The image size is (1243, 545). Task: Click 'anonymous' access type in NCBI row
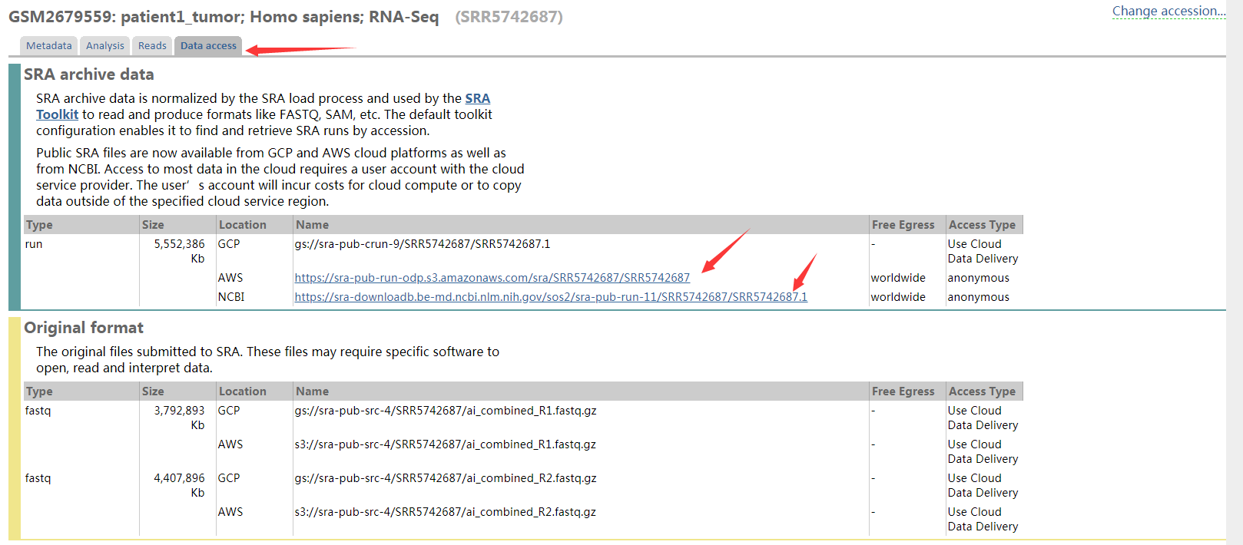click(x=979, y=297)
